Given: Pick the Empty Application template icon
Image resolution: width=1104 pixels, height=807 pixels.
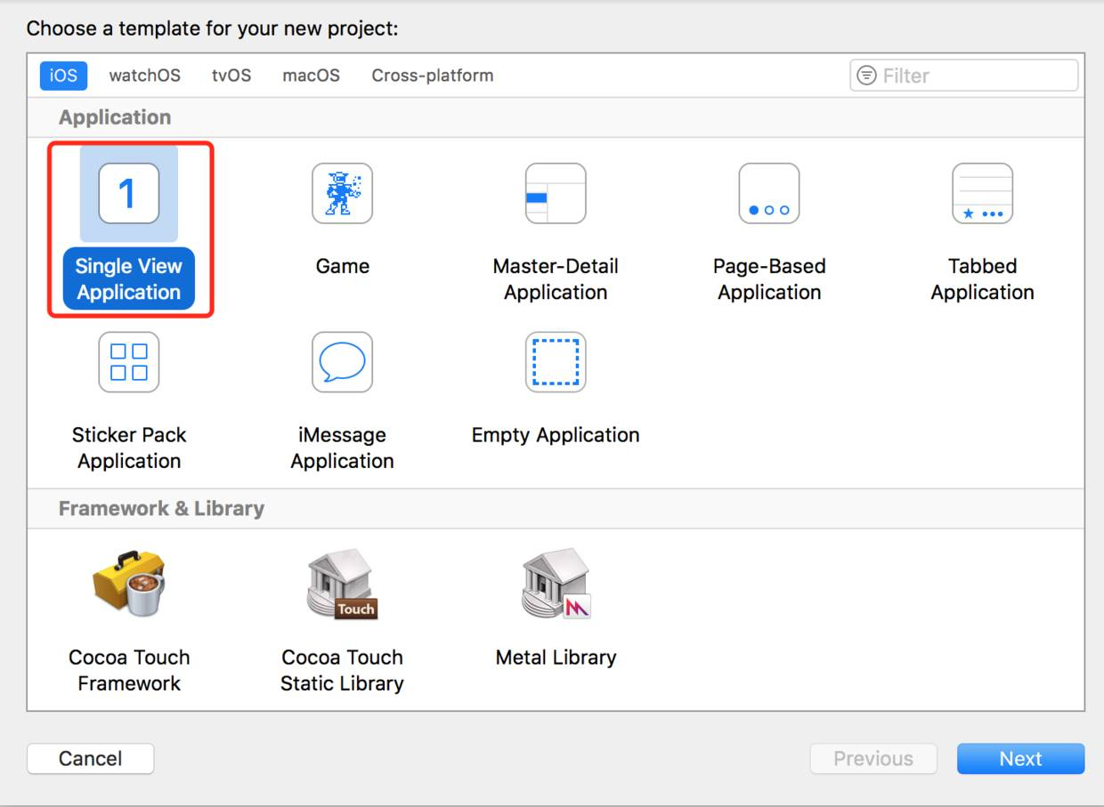Looking at the screenshot, I should (556, 362).
